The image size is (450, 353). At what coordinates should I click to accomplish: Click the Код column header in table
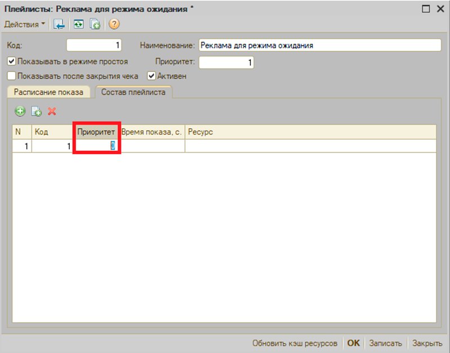coord(52,132)
